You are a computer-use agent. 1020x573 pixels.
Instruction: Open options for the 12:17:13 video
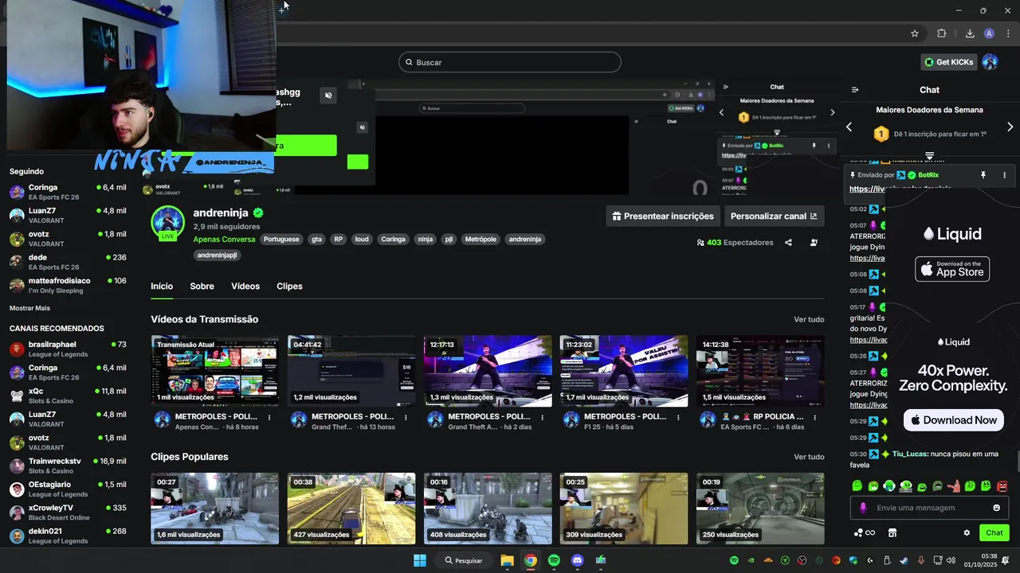[x=542, y=417]
